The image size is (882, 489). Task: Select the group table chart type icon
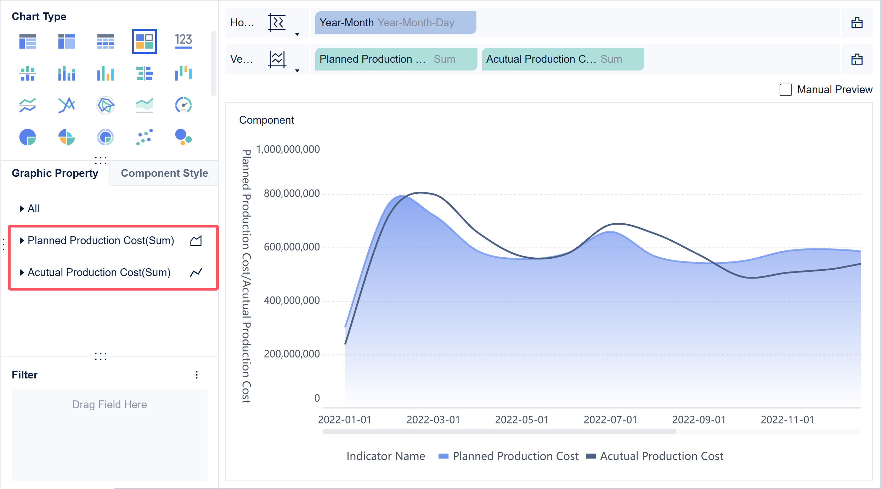[28, 41]
